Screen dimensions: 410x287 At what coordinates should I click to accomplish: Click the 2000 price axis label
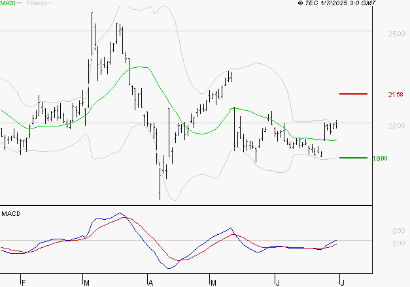click(x=396, y=126)
